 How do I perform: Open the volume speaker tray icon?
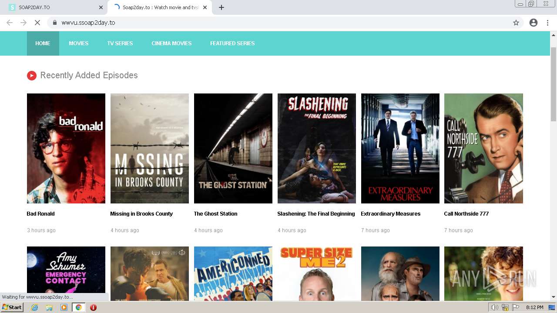[x=495, y=307]
